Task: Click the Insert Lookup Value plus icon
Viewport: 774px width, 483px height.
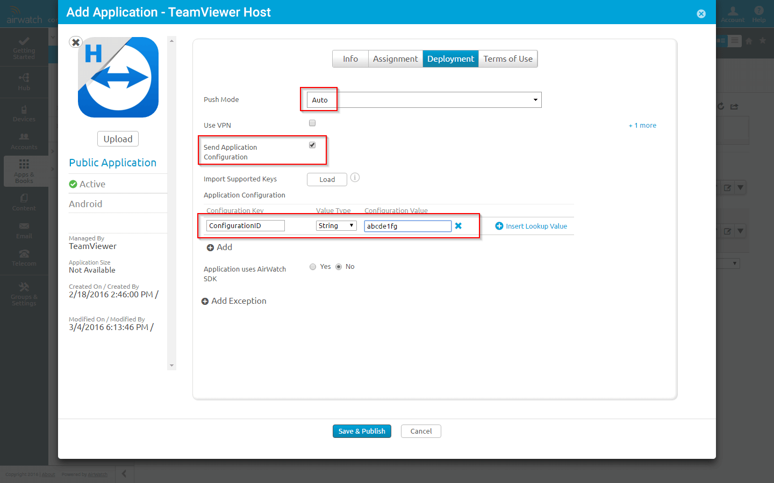Action: tap(499, 226)
